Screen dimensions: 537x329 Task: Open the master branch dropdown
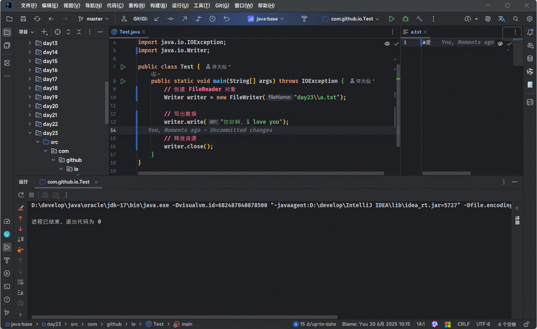[x=94, y=19]
